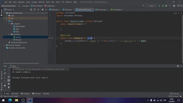Toggle scroll to end in Run console
Viewport: 183px width, 103px height.
(x=9, y=80)
